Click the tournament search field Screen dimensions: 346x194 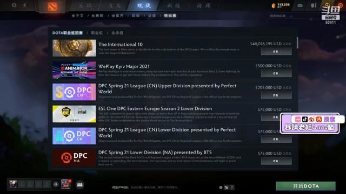tap(295, 16)
